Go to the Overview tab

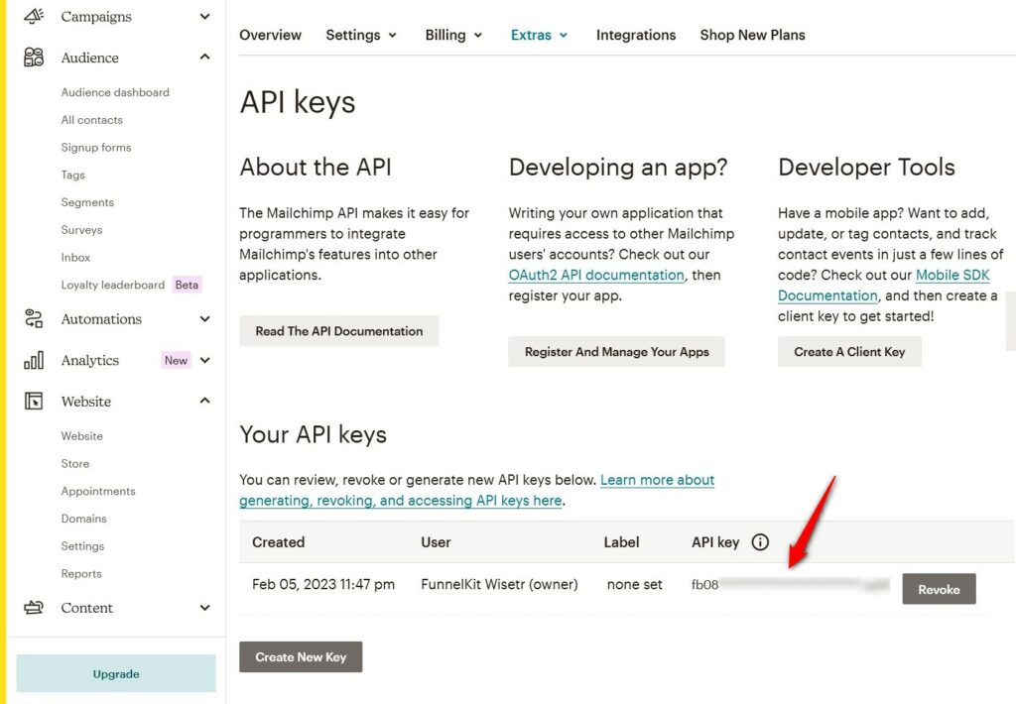click(x=270, y=35)
